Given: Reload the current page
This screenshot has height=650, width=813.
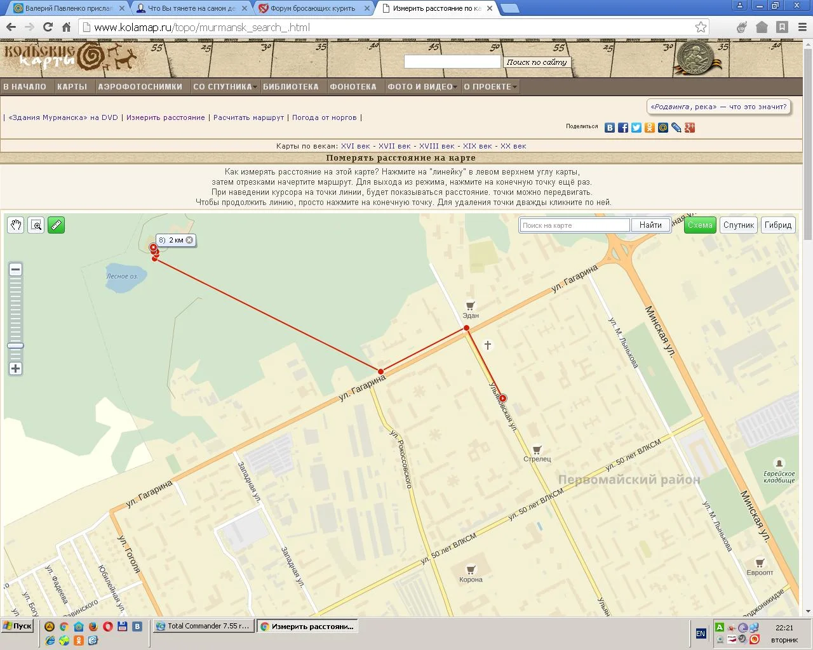Looking at the screenshot, I should pos(48,27).
